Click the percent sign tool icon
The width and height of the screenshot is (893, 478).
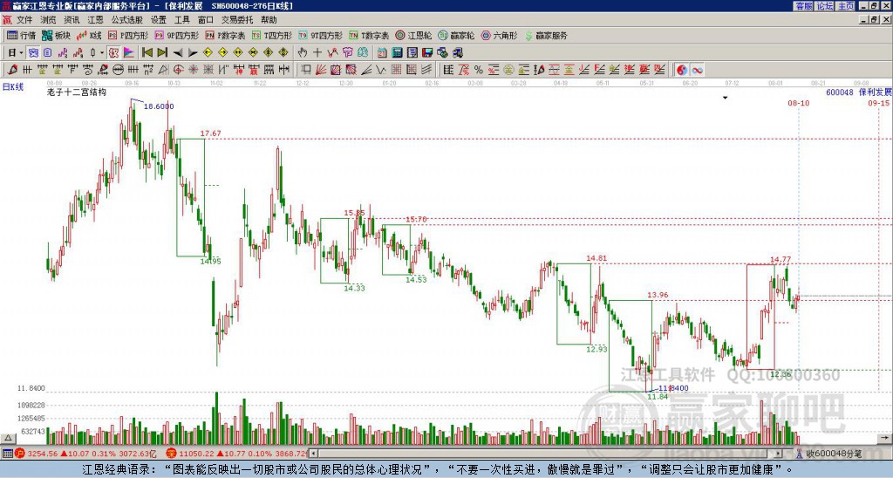click(x=479, y=70)
